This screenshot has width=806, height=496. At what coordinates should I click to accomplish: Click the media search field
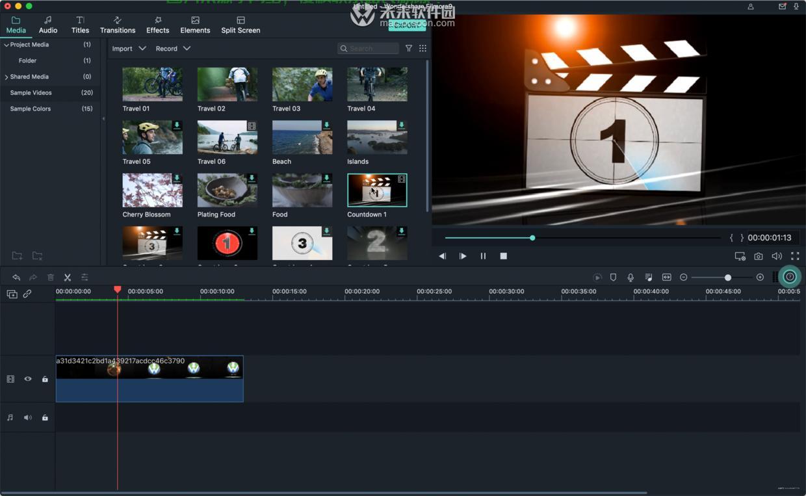tap(368, 48)
